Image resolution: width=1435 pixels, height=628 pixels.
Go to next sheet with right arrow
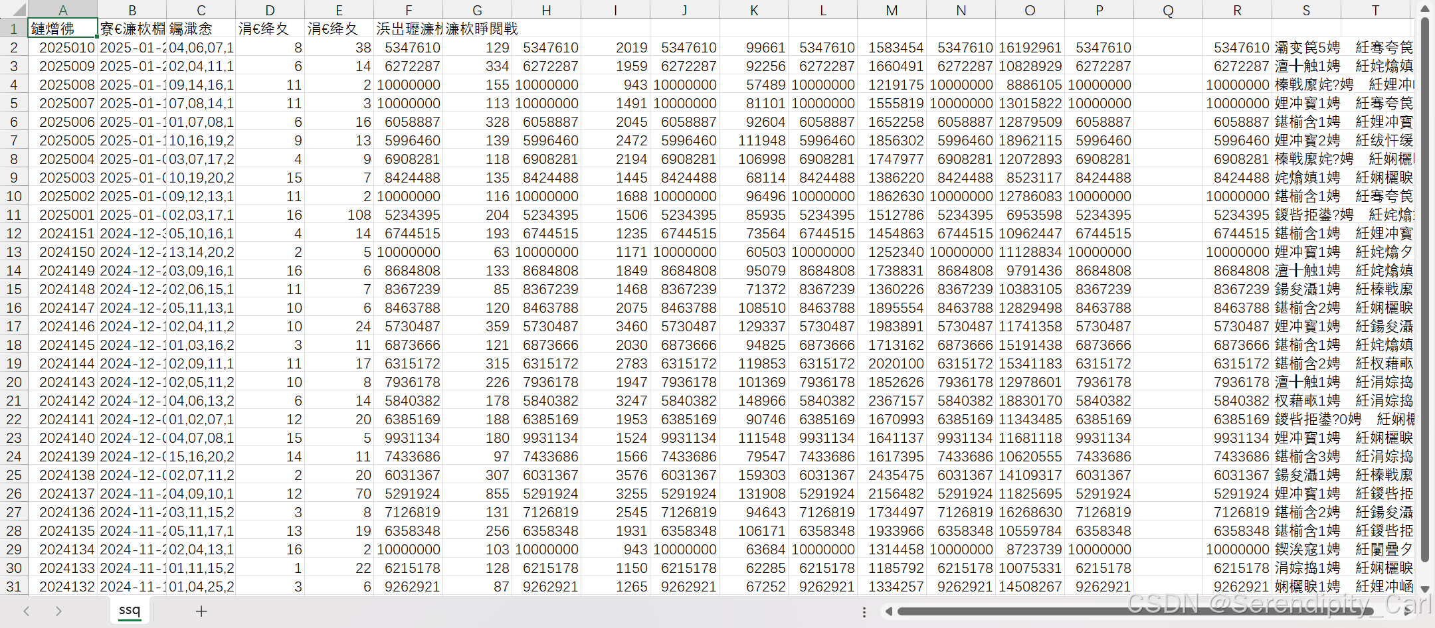[58, 611]
